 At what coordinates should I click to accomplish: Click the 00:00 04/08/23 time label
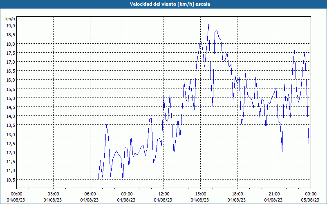click(16, 197)
